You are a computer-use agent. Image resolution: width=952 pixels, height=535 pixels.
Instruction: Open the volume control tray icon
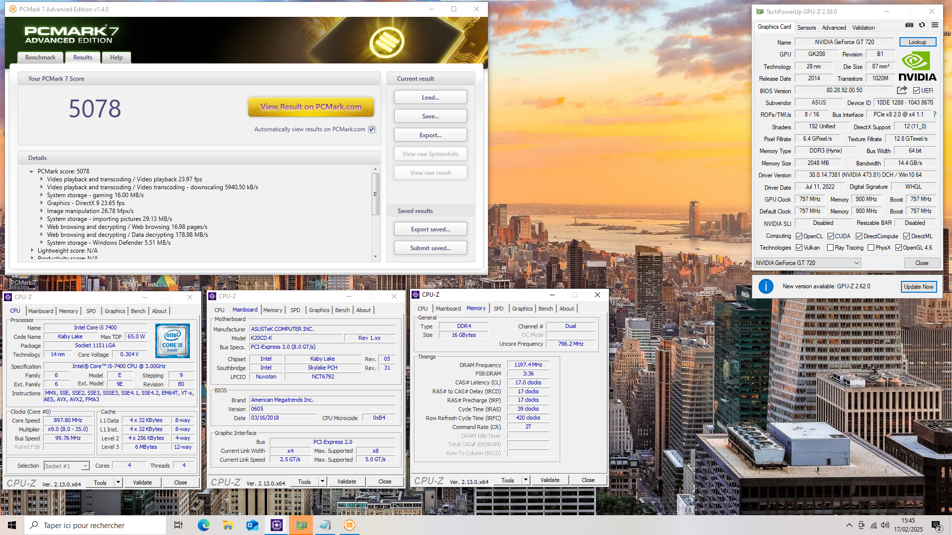pos(885,525)
